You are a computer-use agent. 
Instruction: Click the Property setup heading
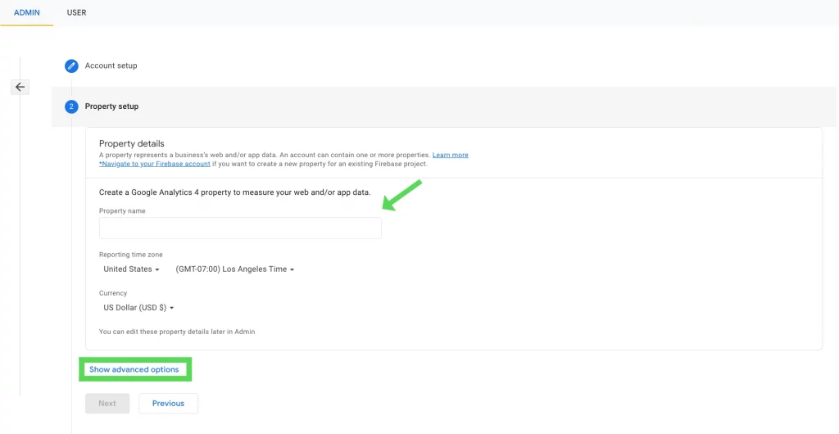click(111, 106)
